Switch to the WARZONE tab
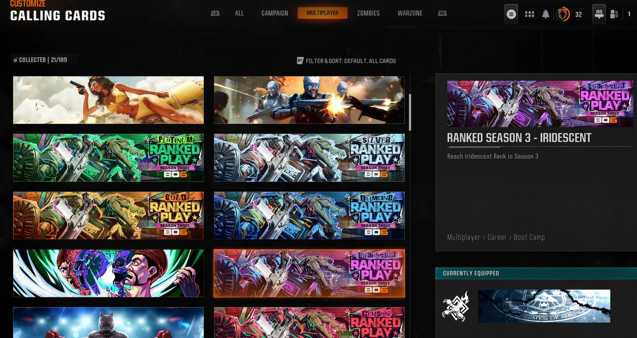Image resolution: width=637 pixels, height=338 pixels. click(410, 13)
